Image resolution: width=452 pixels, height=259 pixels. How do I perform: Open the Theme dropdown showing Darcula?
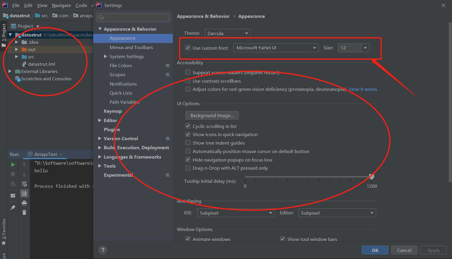pos(227,33)
